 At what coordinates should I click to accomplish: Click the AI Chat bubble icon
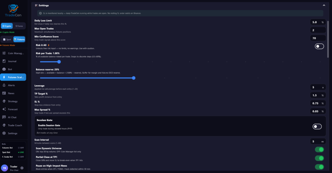4,117
